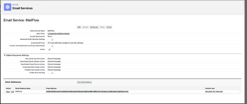Screen dimensions: 247x104
Task: Click the New Email Address button
Action: 85,82
